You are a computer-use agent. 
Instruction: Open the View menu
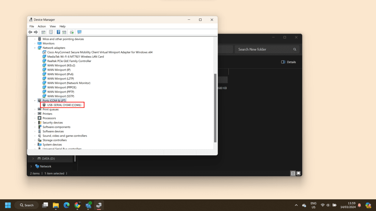coord(53,26)
